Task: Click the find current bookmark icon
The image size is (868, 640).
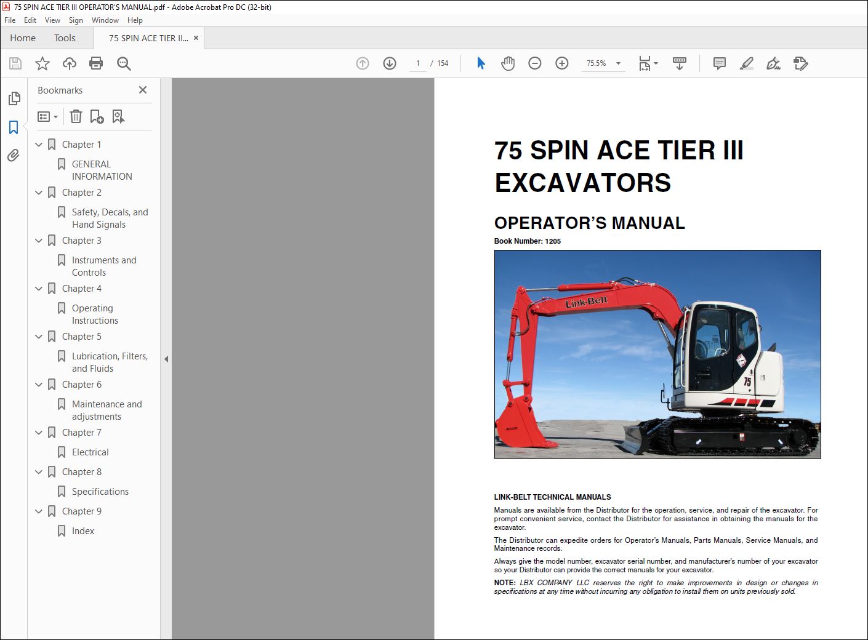Action: pos(118,116)
